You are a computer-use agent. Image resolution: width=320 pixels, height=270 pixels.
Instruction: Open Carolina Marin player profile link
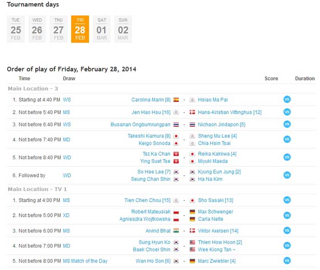pyautogui.click(x=148, y=100)
